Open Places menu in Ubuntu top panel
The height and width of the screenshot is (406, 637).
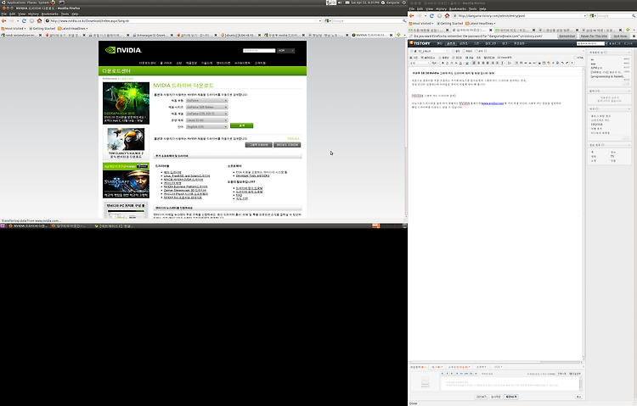31,3
